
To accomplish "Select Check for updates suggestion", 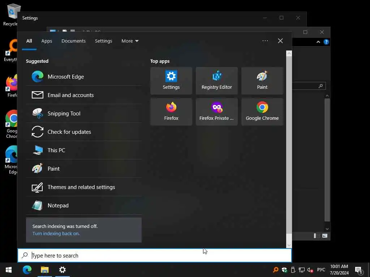I will pos(84,132).
